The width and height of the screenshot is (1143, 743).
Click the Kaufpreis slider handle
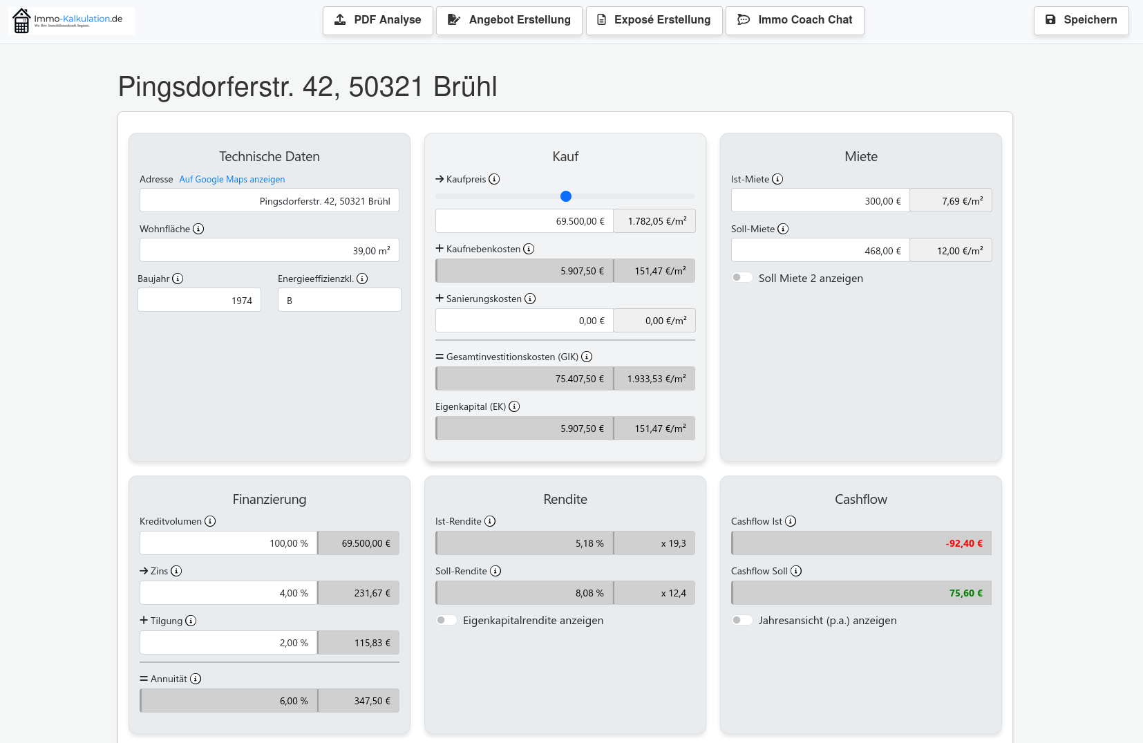(566, 196)
